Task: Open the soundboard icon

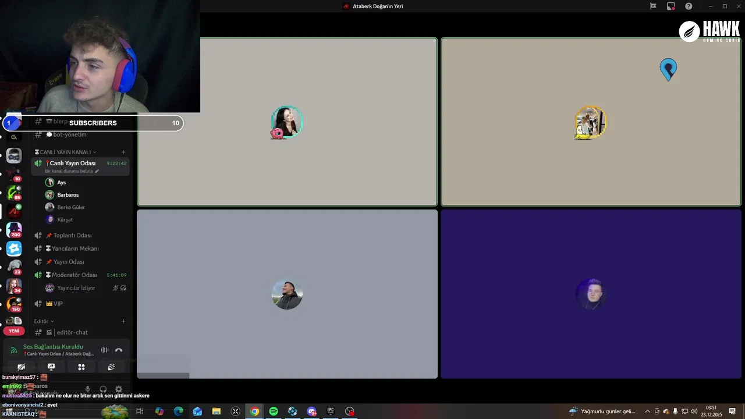Action: coord(111,367)
